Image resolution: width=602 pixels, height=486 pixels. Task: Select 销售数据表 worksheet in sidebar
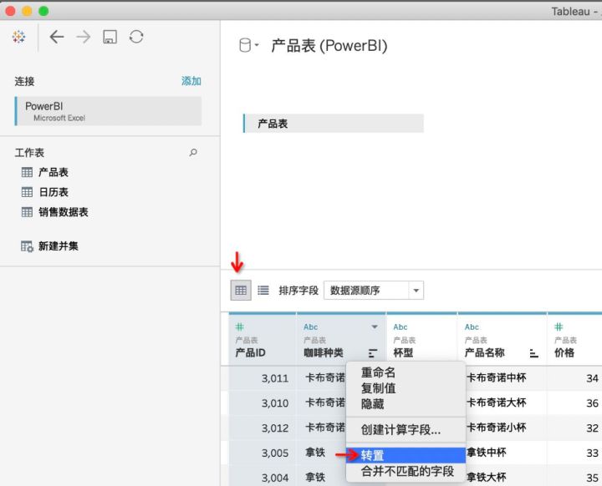[63, 212]
